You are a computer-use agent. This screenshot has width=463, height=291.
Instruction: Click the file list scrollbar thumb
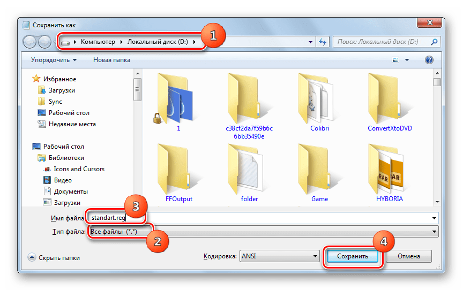pos(437,82)
